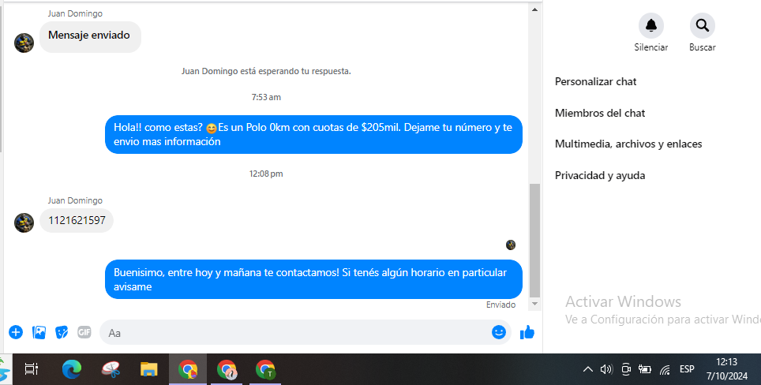Click the chat scrollbar down arrow
The height and width of the screenshot is (385, 761).
tap(535, 304)
